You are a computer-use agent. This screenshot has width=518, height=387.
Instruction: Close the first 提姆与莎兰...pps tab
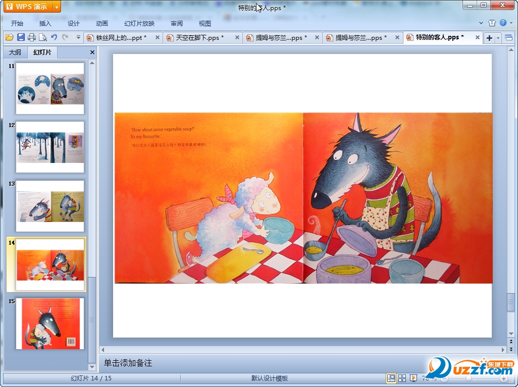pyautogui.click(x=317, y=38)
